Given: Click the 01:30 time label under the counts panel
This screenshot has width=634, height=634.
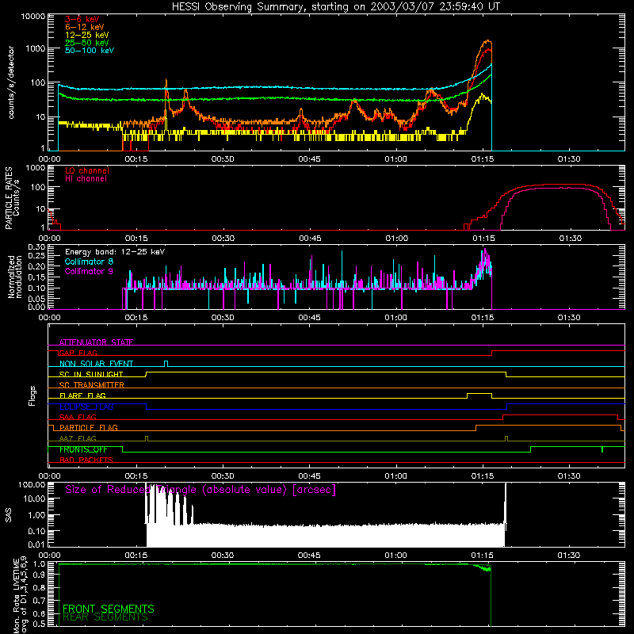Looking at the screenshot, I should click(569, 159).
